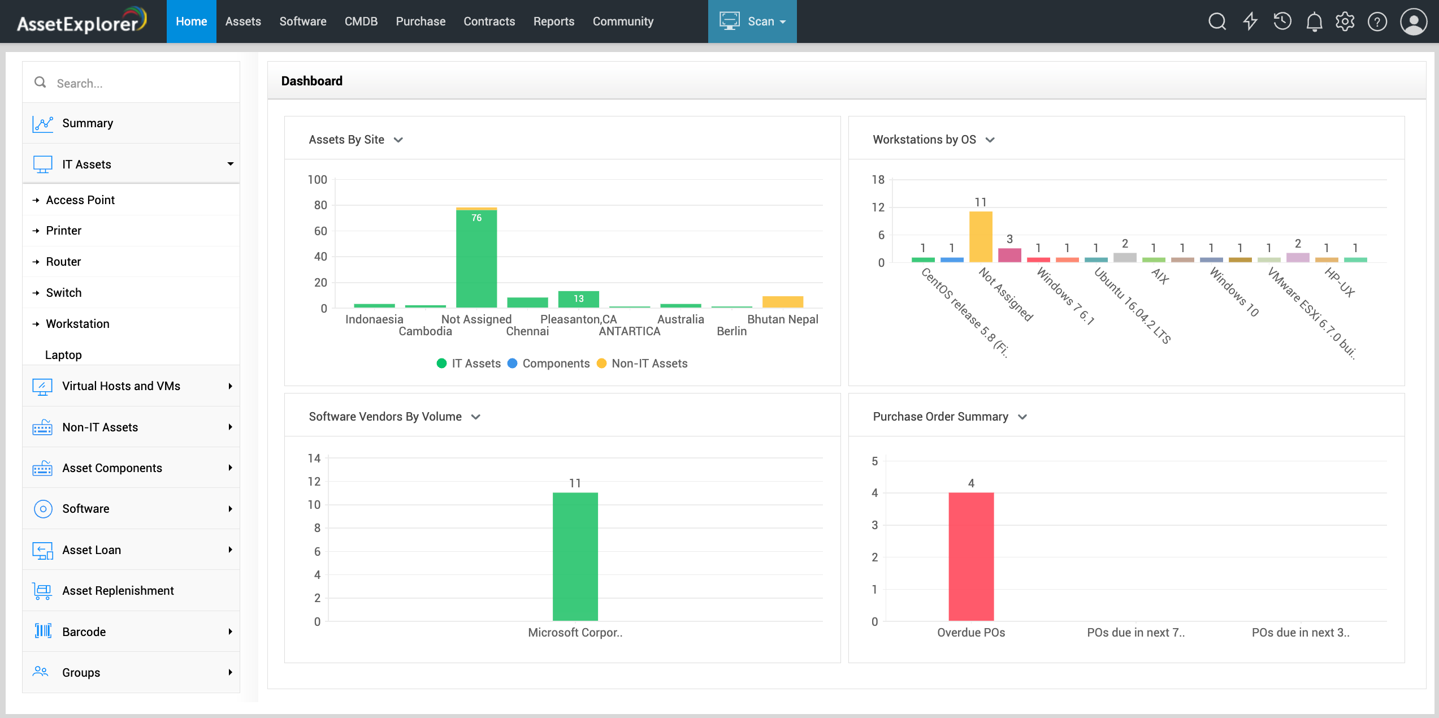
Task: Open the user profile avatar
Action: pyautogui.click(x=1414, y=21)
